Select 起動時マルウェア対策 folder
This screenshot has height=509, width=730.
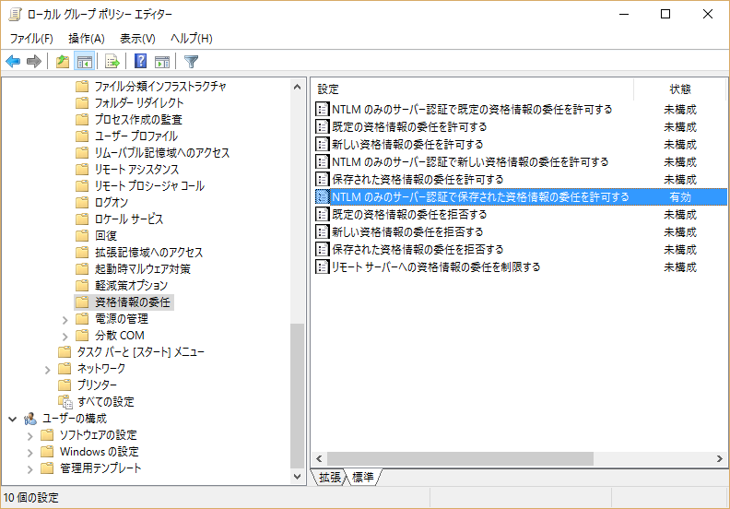point(143,268)
